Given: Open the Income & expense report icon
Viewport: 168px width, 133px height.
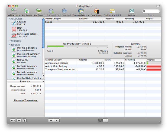Looking at the screenshot, I should point(14,49).
